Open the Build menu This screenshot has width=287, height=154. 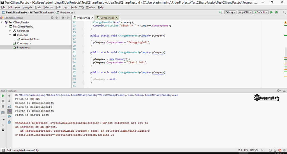tap(58, 7)
